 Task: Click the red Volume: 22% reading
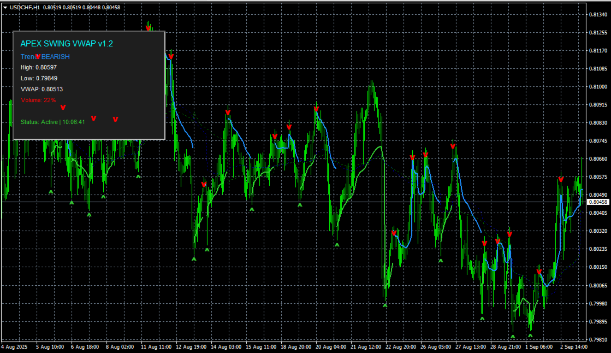(x=38, y=100)
